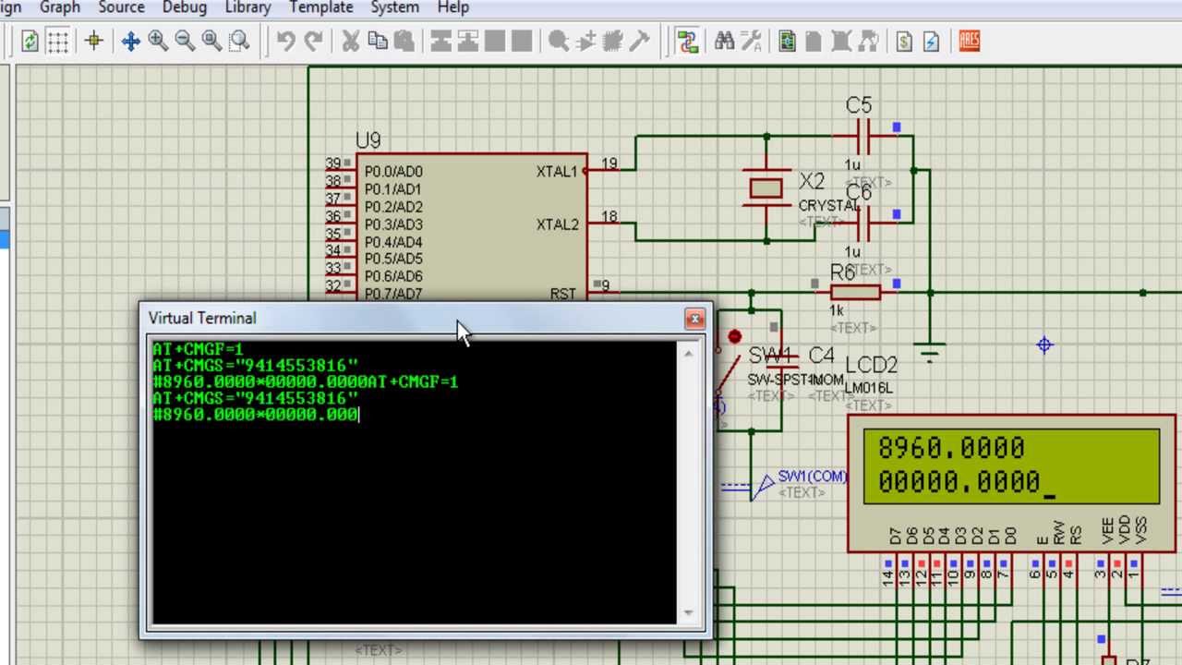Select the pan/center view tool
This screenshot has width=1182, height=665.
coord(130,41)
